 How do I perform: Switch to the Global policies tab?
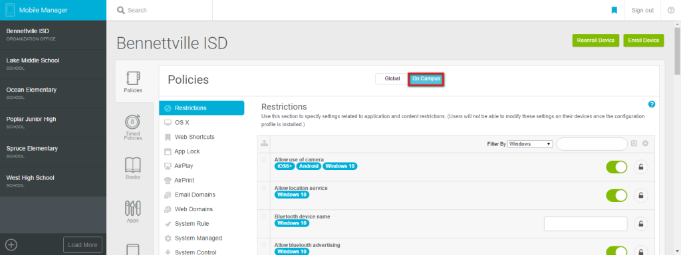[392, 79]
